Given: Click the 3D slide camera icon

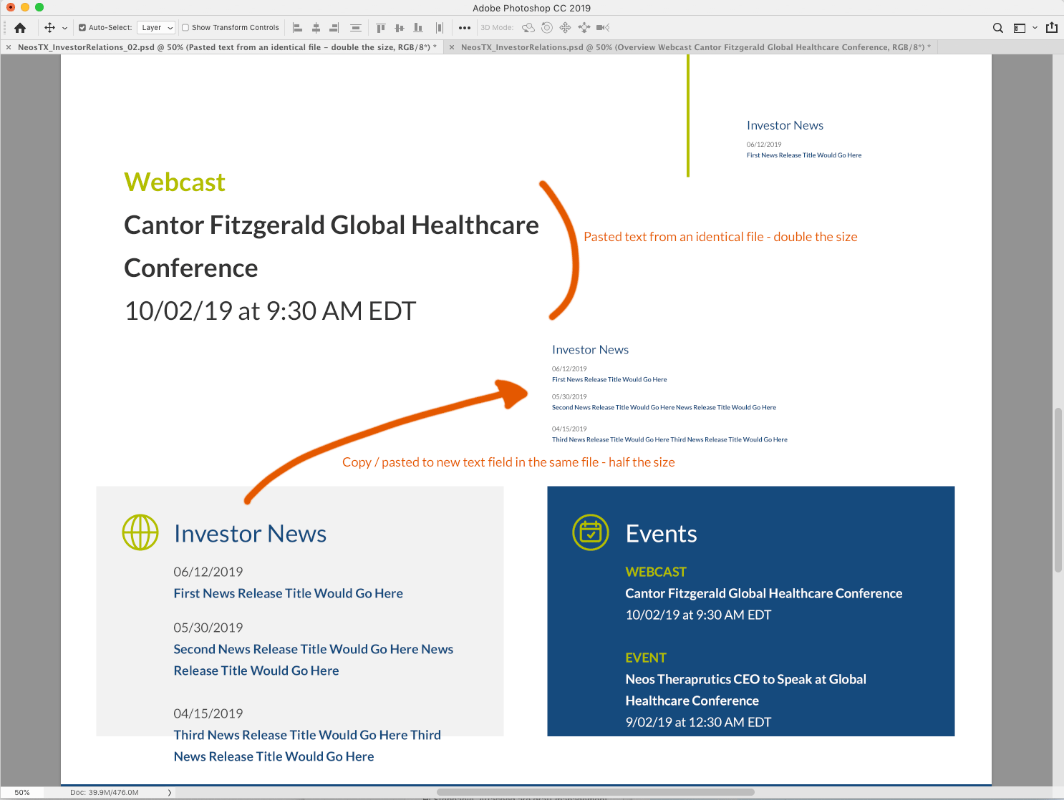Looking at the screenshot, I should [x=584, y=28].
